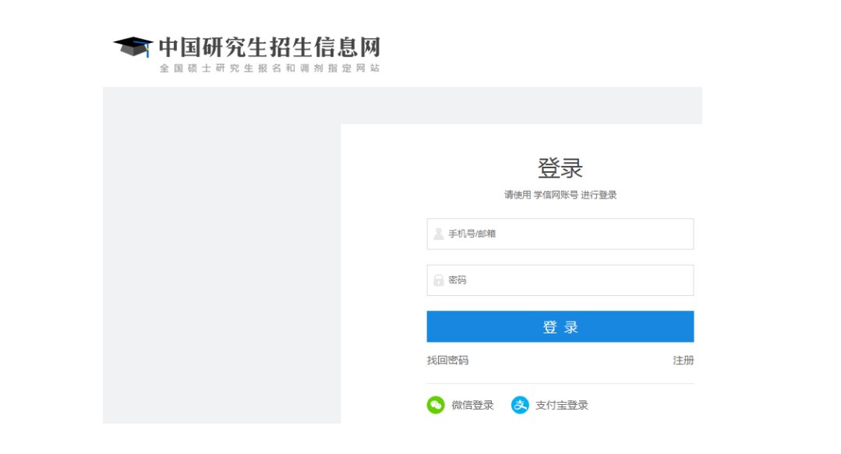Click the lock icon in the password field
The width and height of the screenshot is (841, 454).
tap(438, 280)
